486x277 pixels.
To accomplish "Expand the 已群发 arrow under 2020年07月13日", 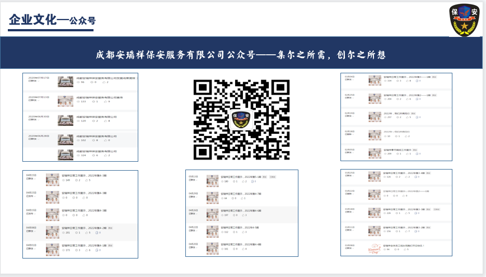I will tap(39, 100).
